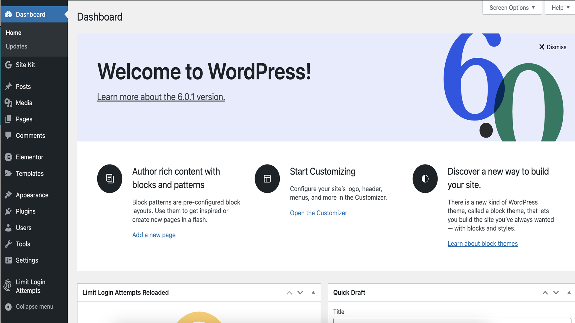Open the Customizer link
The height and width of the screenshot is (323, 575).
(x=318, y=213)
